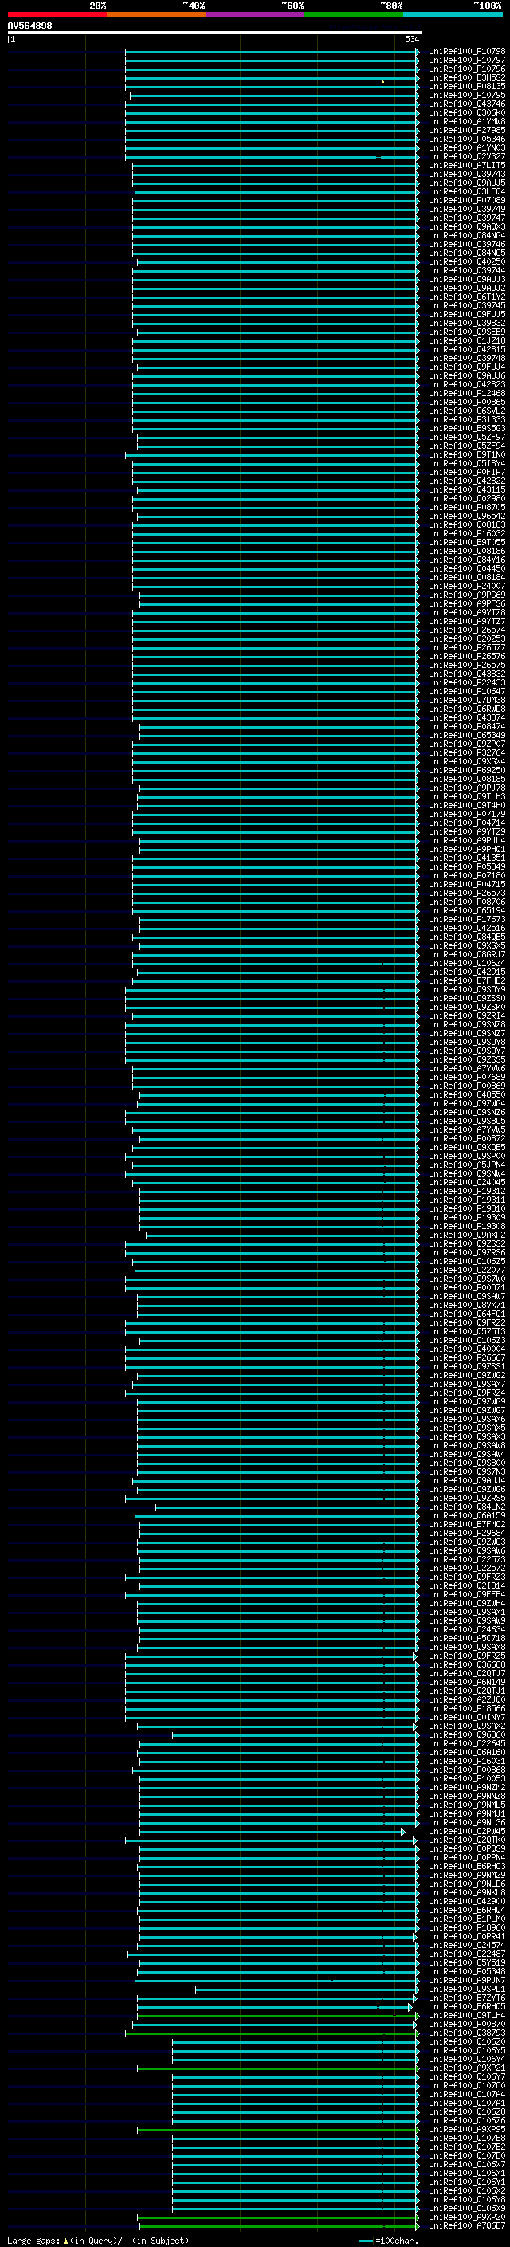Select label UniRef100_Q40250
Screen dimensions: 510x2247
[467, 261]
